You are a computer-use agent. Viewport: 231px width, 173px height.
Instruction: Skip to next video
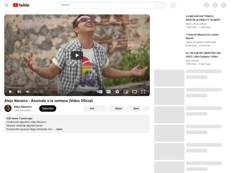19,92
